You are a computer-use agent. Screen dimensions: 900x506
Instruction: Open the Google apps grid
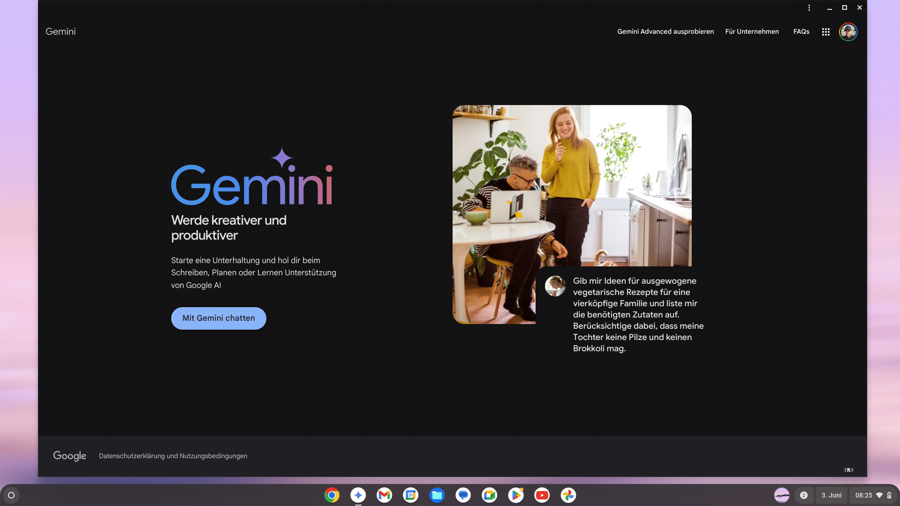[825, 32]
